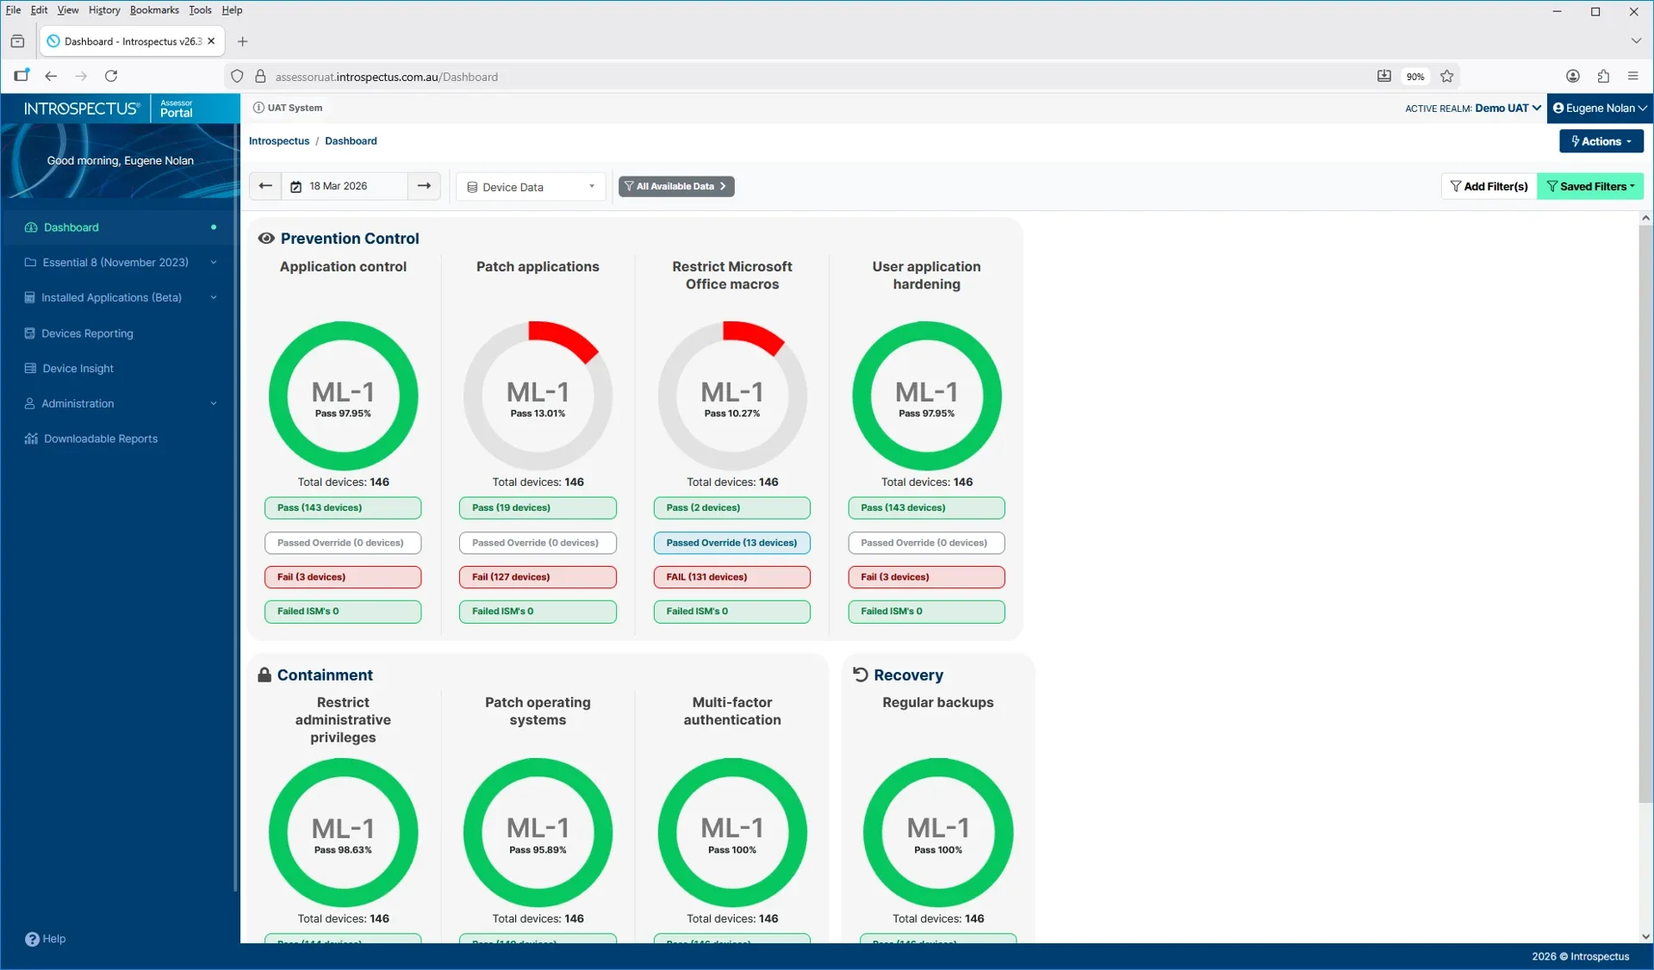Open the Saved Filters dropdown
The width and height of the screenshot is (1654, 970).
1590,186
